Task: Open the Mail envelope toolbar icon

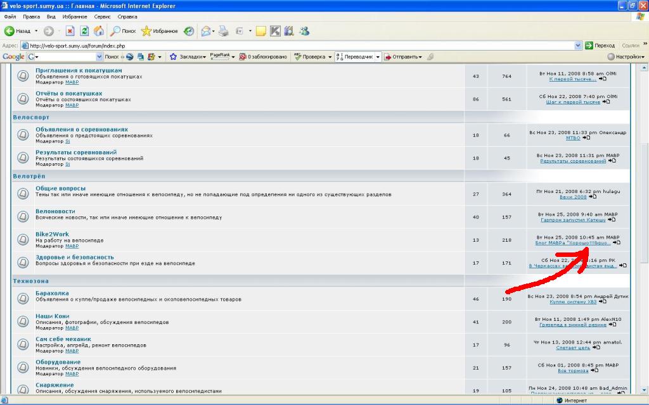Action: pyautogui.click(x=206, y=31)
